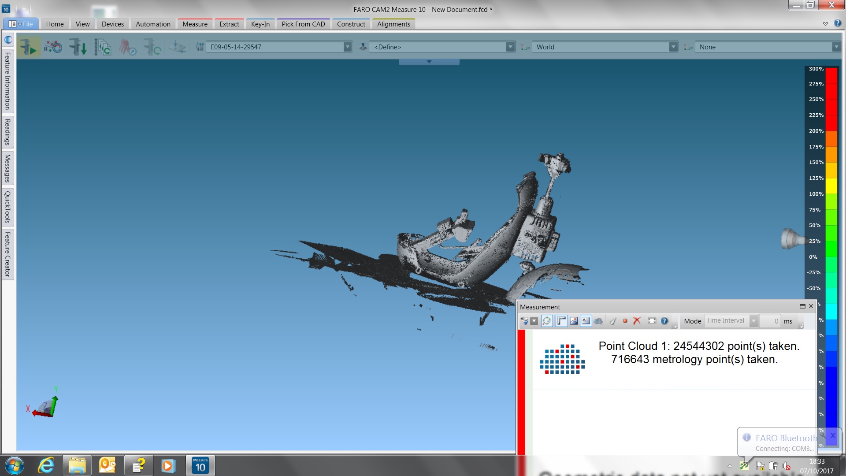Click the probe tip icon in Measurement toolbar
The width and height of the screenshot is (846, 476).
(x=613, y=321)
